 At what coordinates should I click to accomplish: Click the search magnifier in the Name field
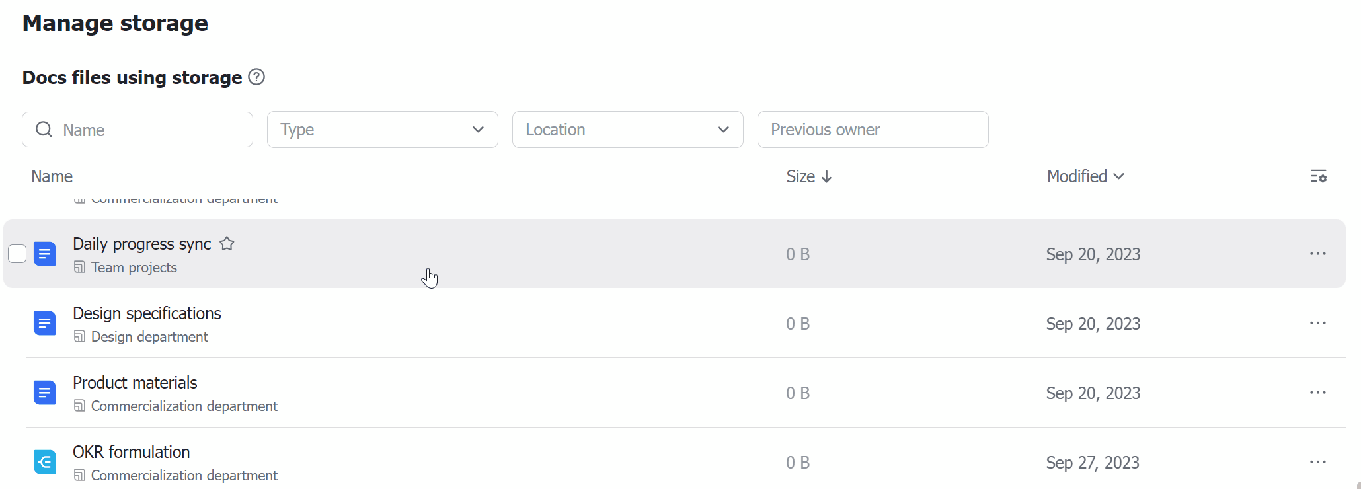point(44,130)
